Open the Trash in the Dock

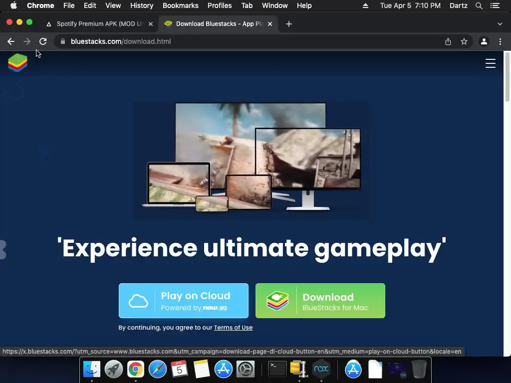click(x=419, y=369)
